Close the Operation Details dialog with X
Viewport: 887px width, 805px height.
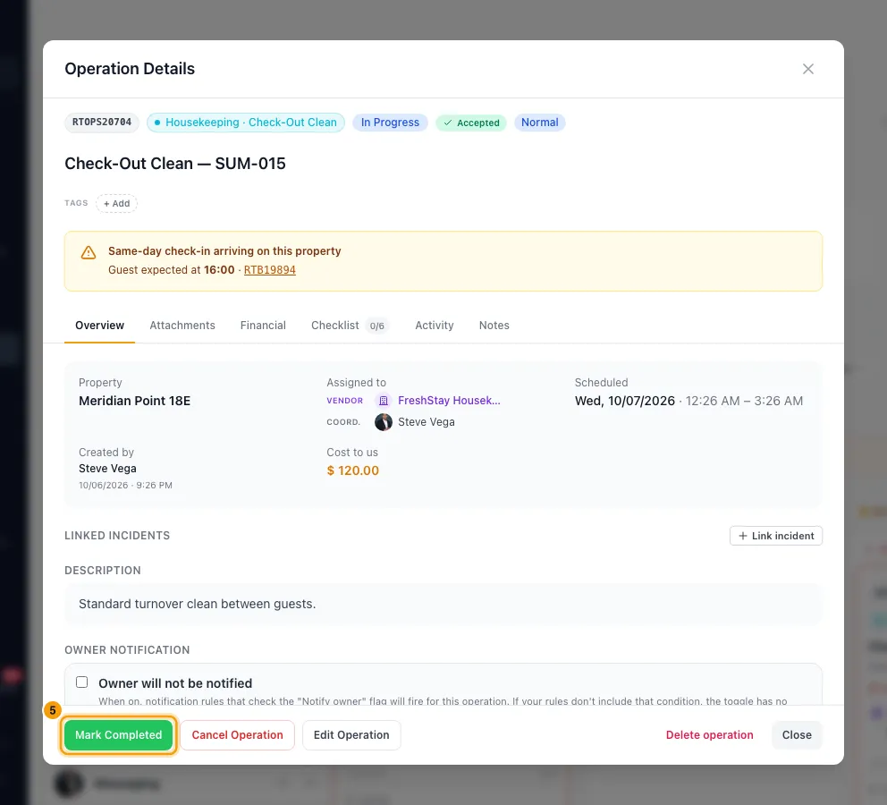click(807, 69)
